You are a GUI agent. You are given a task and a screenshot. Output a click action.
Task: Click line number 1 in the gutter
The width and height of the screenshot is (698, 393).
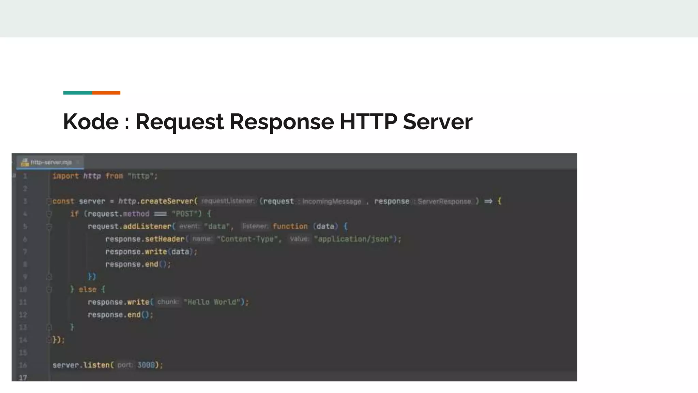pyautogui.click(x=25, y=176)
